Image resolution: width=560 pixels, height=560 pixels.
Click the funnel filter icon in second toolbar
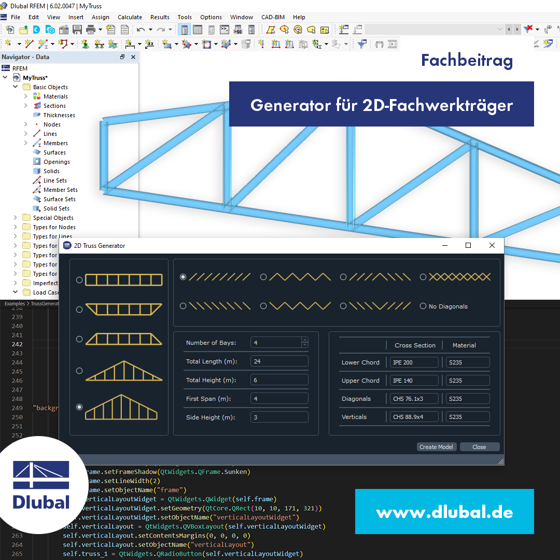pyautogui.click(x=362, y=44)
